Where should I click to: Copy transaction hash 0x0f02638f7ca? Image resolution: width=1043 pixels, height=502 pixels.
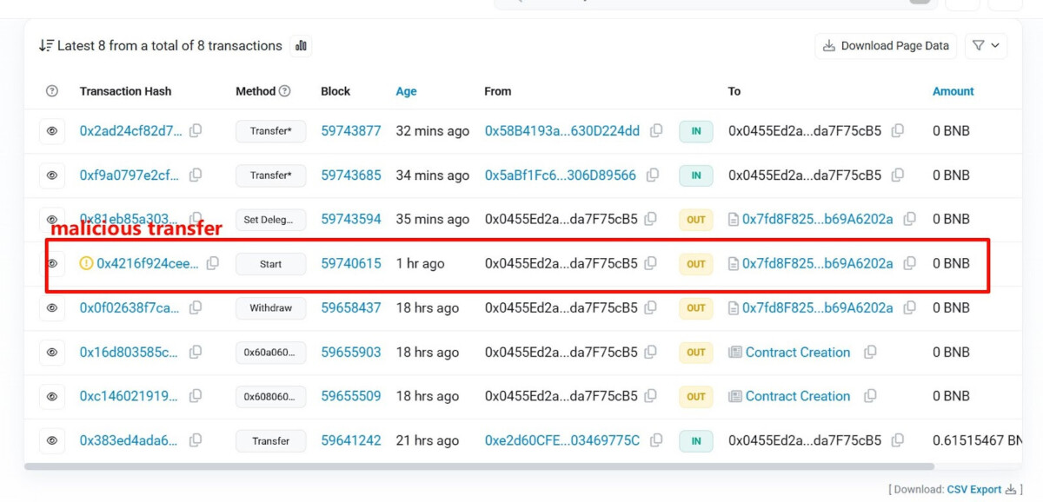click(196, 307)
